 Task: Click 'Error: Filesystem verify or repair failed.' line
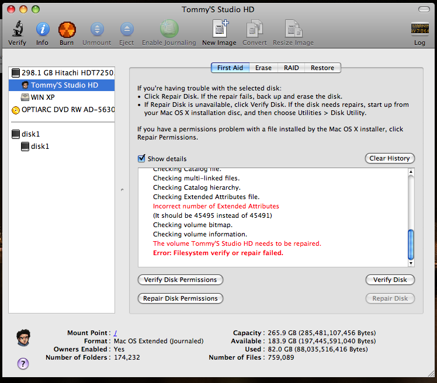click(218, 253)
